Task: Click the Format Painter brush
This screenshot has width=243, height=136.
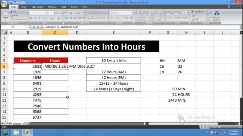Action: 19,19
